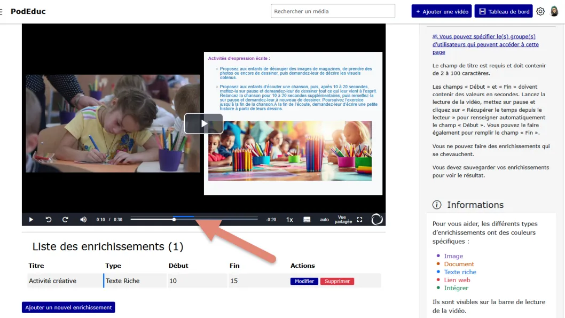Click the Ajouter une vidéo button

click(x=442, y=12)
